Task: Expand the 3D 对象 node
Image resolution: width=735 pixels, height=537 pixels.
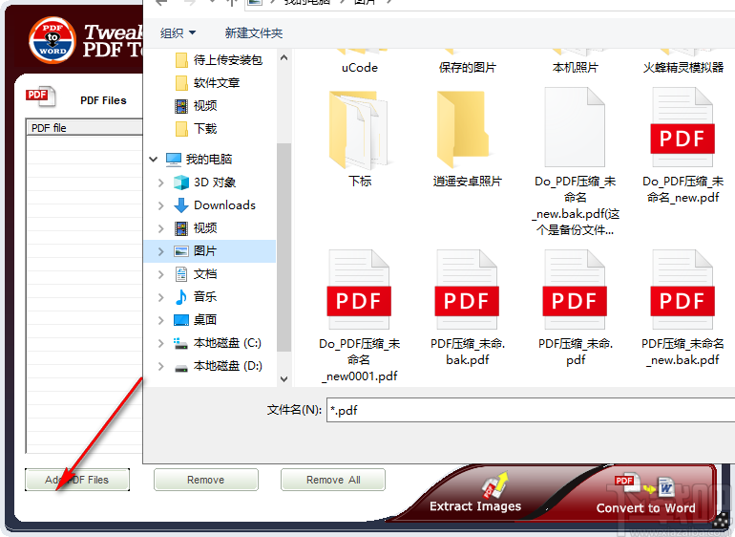Action: click(x=160, y=183)
